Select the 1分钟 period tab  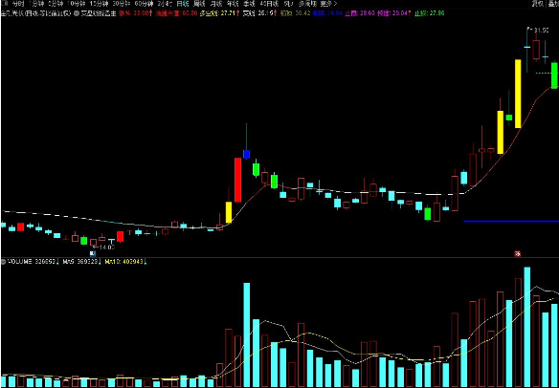pyautogui.click(x=36, y=4)
